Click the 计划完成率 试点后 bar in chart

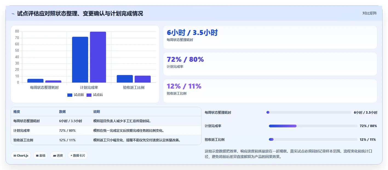(98, 57)
